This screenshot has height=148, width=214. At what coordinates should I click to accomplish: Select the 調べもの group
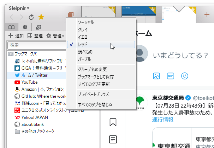pyautogui.click(x=101, y=52)
